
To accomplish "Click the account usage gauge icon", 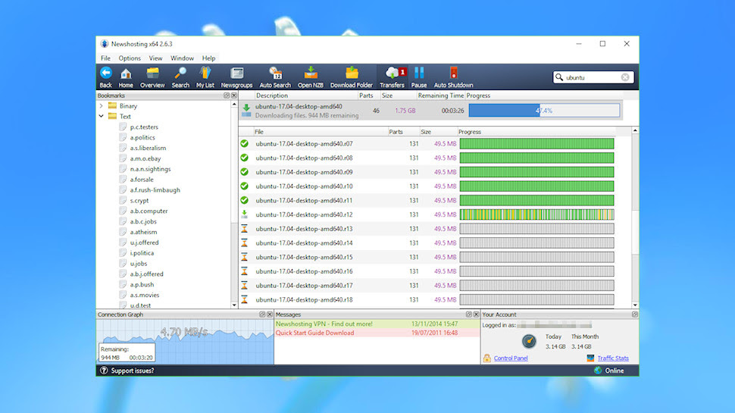I will click(529, 341).
